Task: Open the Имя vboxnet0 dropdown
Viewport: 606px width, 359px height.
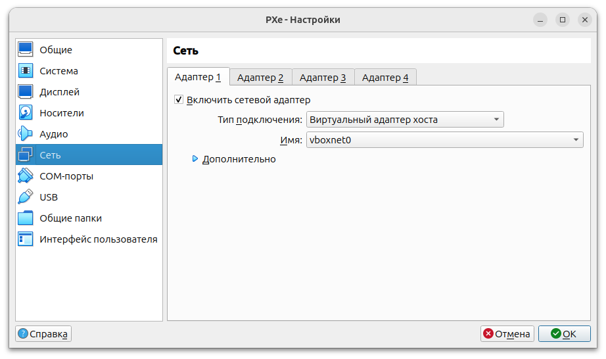Action: [x=444, y=139]
